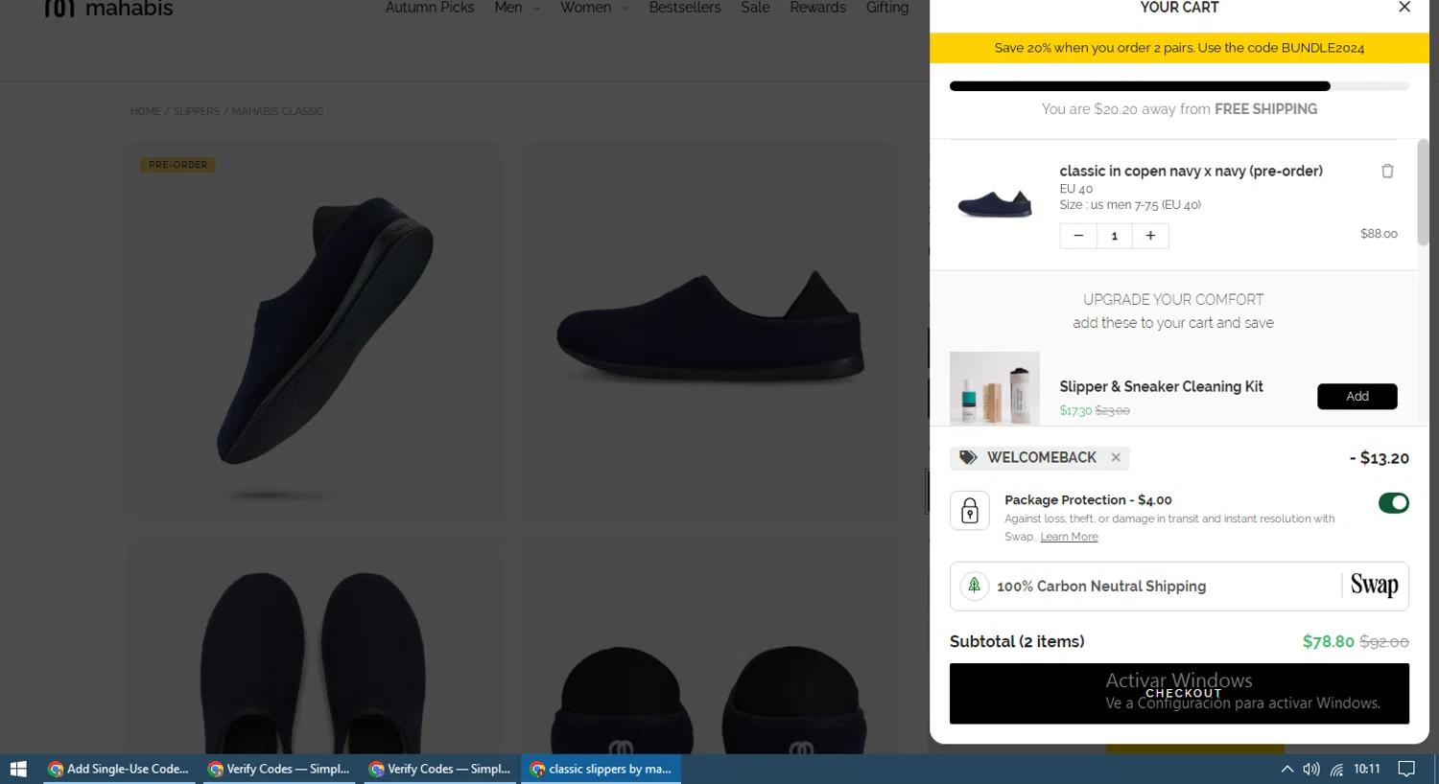Open the Bestsellers menu item
This screenshot has width=1439, height=784.
pyautogui.click(x=684, y=8)
